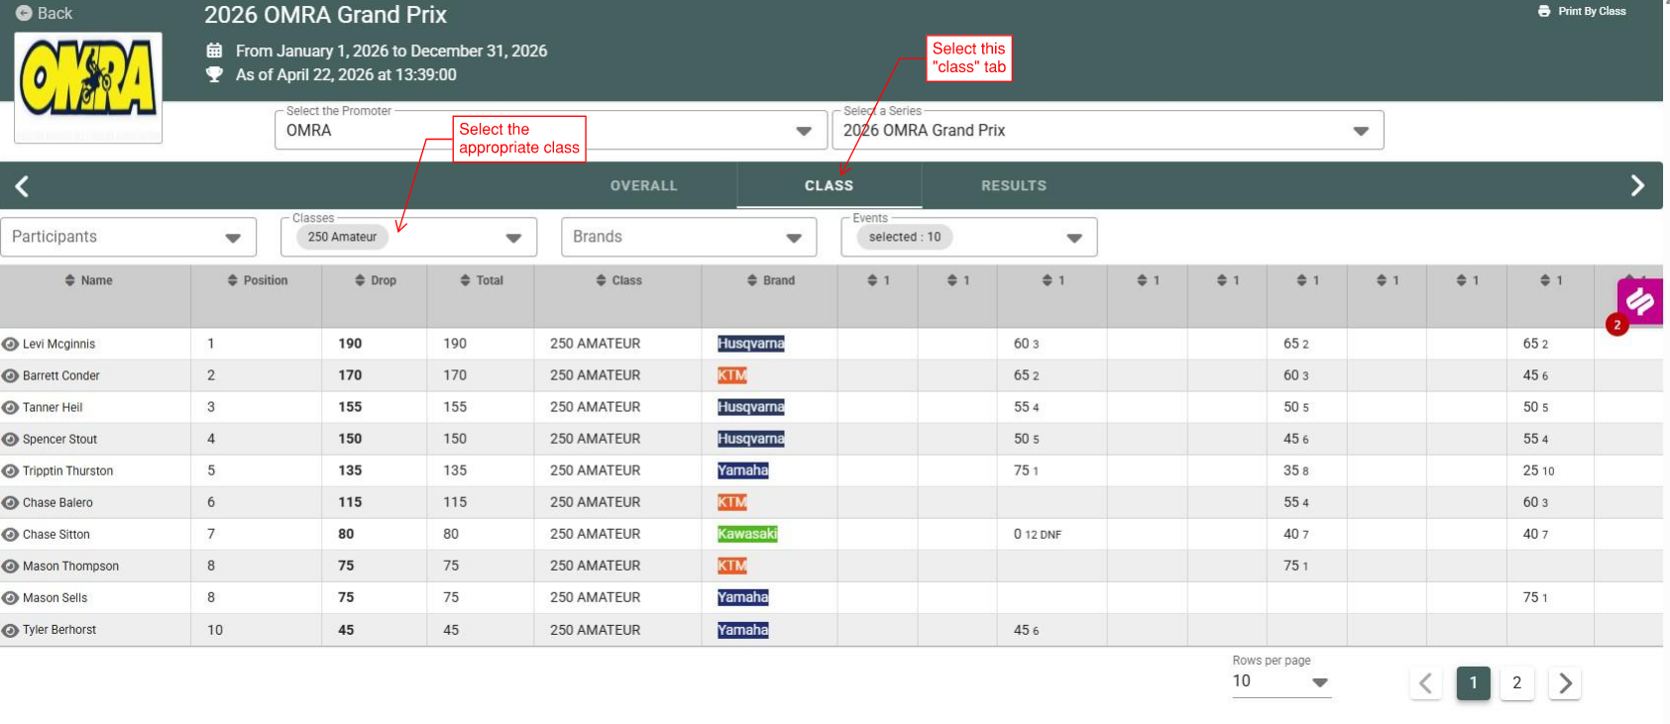Open the Participants dropdown
This screenshot has width=1670, height=724.
coord(128,237)
